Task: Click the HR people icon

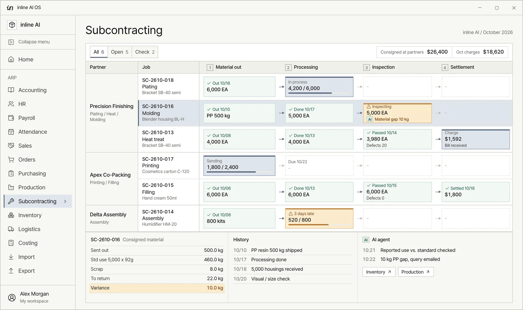Action: 11,104
